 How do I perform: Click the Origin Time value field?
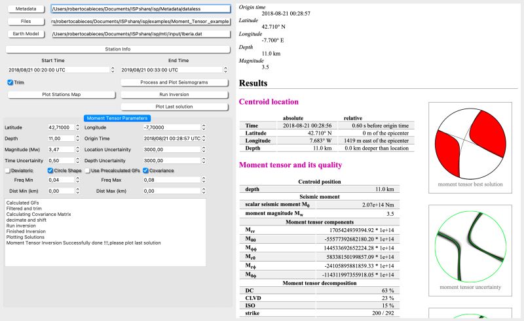point(172,138)
